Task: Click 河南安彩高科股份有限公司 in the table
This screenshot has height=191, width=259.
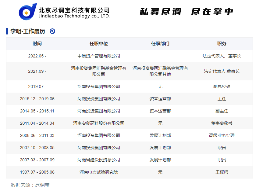Action: point(99,123)
